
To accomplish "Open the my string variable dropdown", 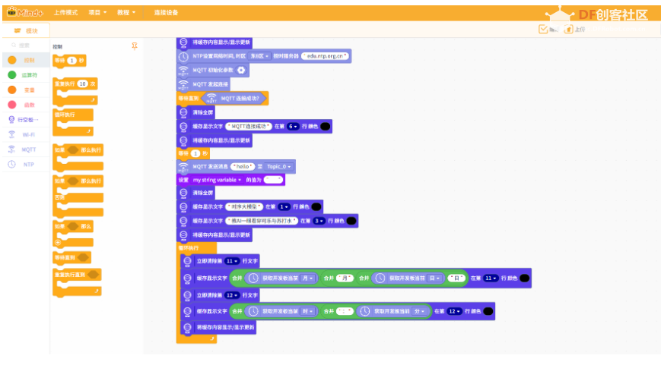I will (217, 180).
